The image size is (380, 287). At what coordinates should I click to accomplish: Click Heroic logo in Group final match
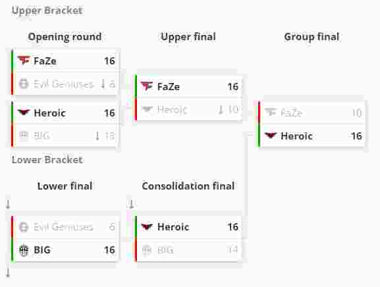[x=271, y=136]
